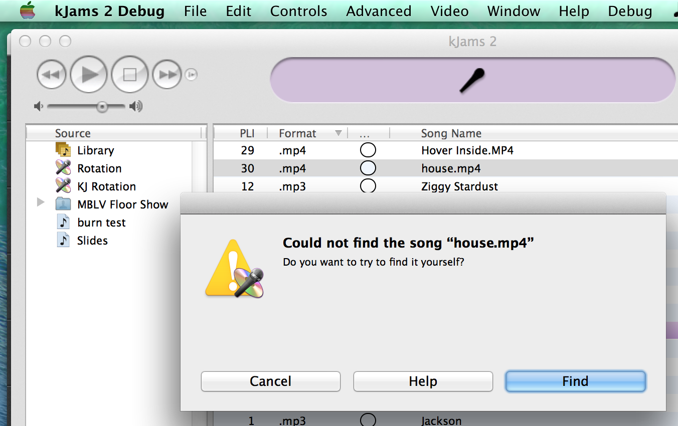Image resolution: width=678 pixels, height=426 pixels.
Task: Toggle the circle for house.mp4 row
Action: pyautogui.click(x=368, y=168)
